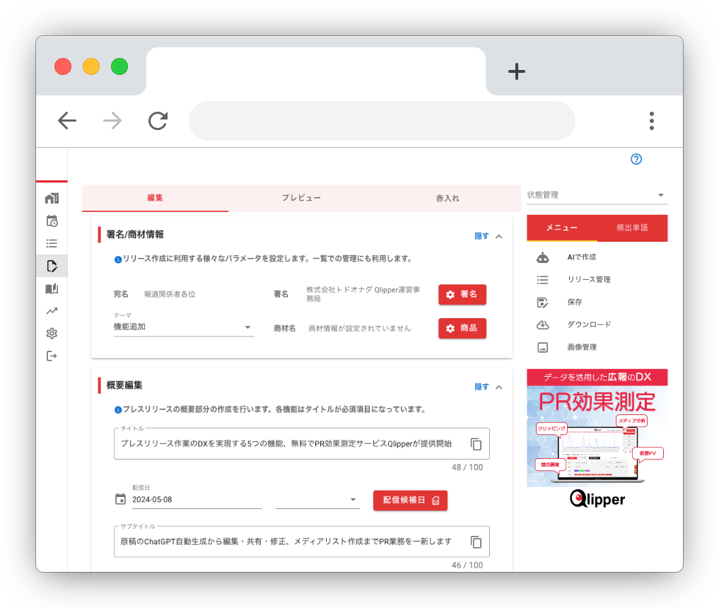
Task: Click the 配信候補日 button
Action: tap(410, 500)
